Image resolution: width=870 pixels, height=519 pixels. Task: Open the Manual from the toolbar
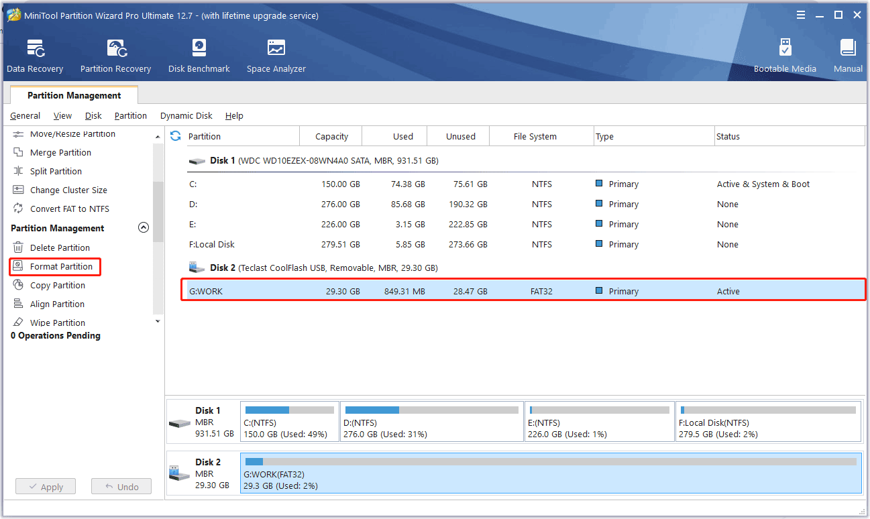pos(848,56)
